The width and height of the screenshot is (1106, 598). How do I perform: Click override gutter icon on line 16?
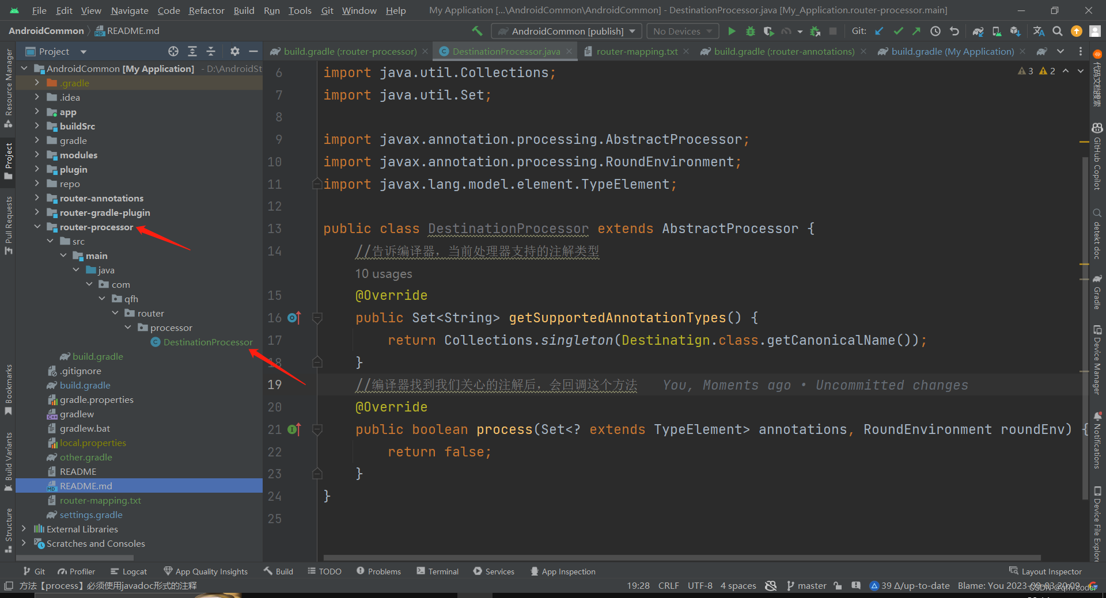(x=294, y=318)
